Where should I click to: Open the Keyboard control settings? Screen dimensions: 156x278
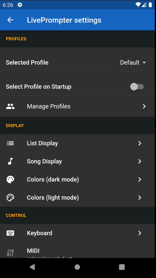[77, 233]
